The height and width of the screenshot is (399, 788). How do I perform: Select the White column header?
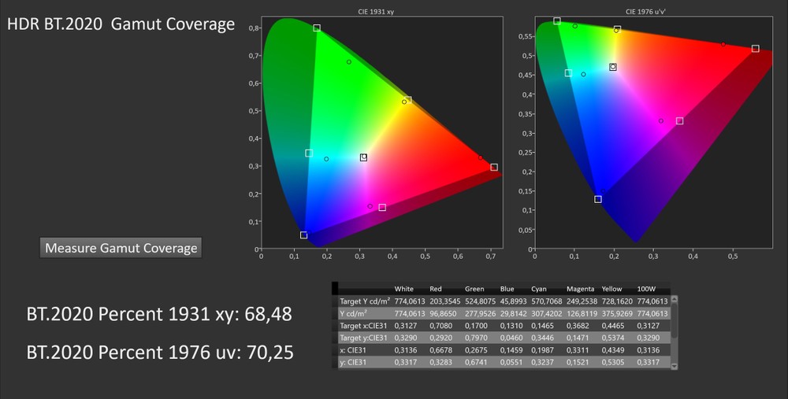coord(403,289)
